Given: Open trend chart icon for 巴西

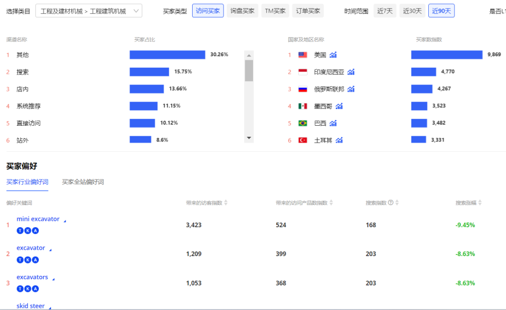Looking at the screenshot, I should (x=333, y=123).
